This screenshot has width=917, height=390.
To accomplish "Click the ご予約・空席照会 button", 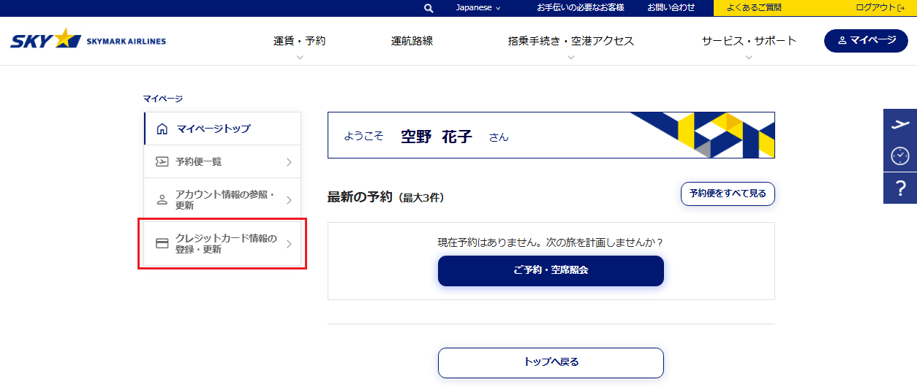I will pyautogui.click(x=551, y=270).
